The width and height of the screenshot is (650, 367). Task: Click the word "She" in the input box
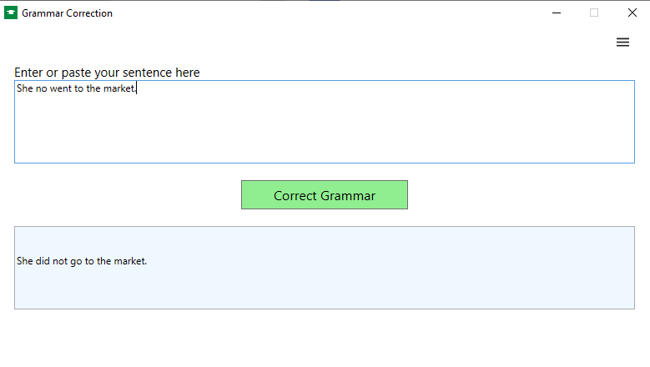pos(24,88)
